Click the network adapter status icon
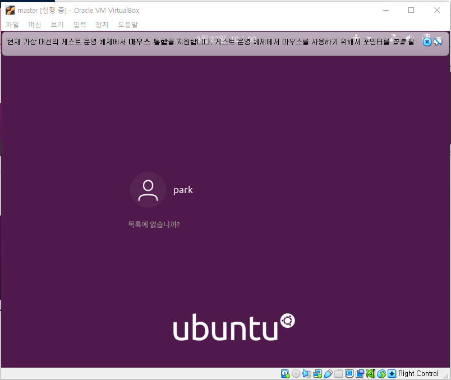 pos(317,374)
